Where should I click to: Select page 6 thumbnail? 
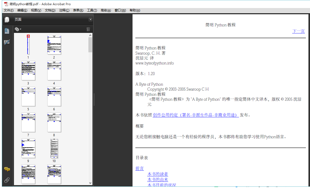click(x=54, y=96)
